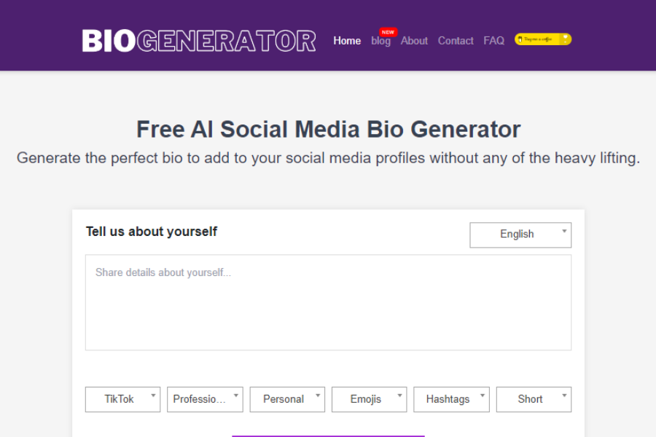The image size is (656, 437).
Task: Select the Home menu item
Action: pyautogui.click(x=347, y=41)
